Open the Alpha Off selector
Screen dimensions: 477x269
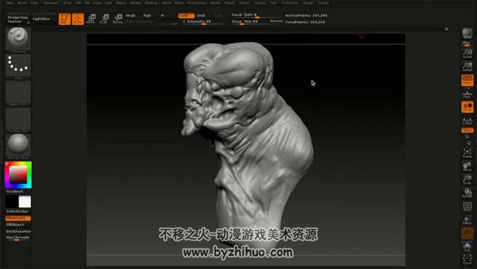pyautogui.click(x=18, y=92)
